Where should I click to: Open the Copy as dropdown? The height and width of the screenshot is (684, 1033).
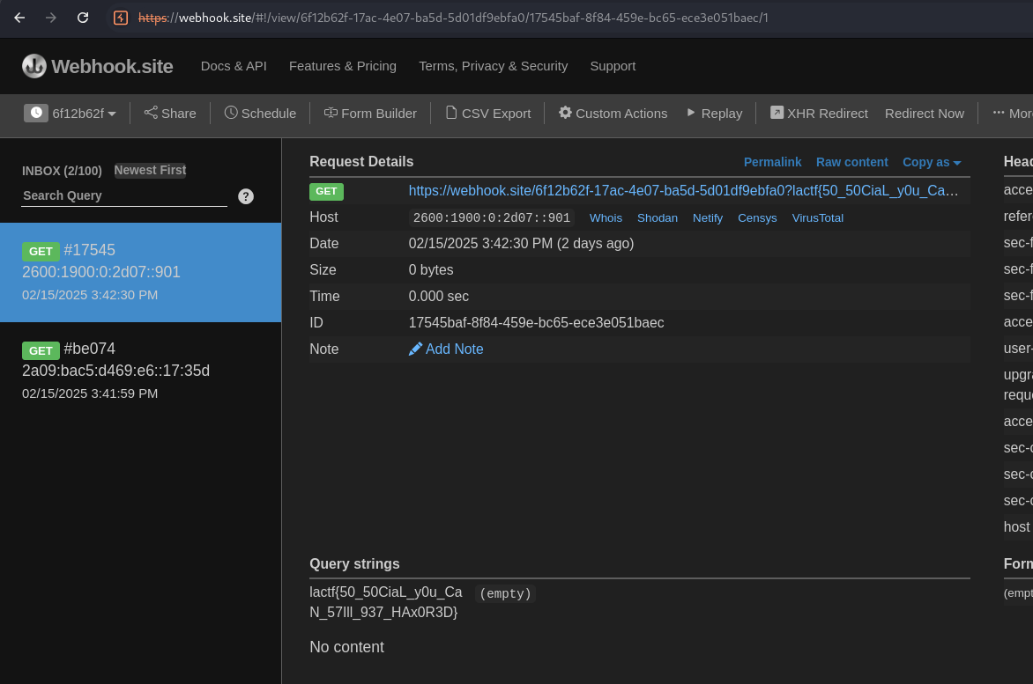[x=931, y=162]
